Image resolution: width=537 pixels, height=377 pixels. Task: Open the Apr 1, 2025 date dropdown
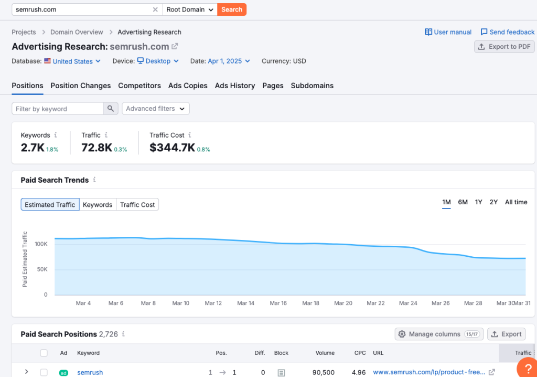(x=229, y=61)
